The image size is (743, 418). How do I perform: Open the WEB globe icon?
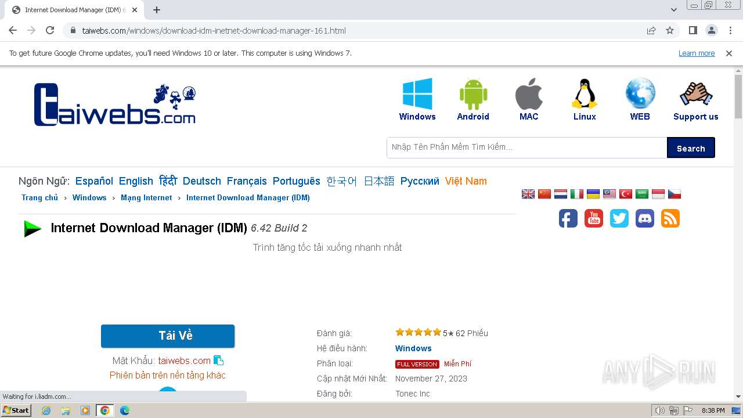(640, 94)
